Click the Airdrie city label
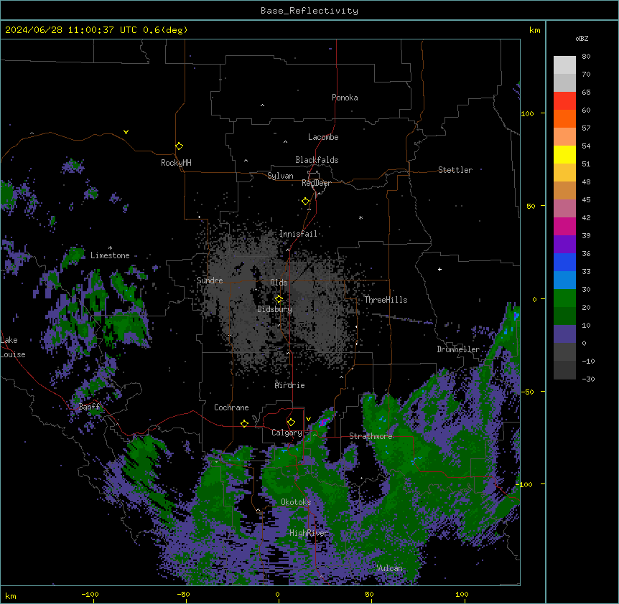The image size is (619, 604). pos(289,385)
